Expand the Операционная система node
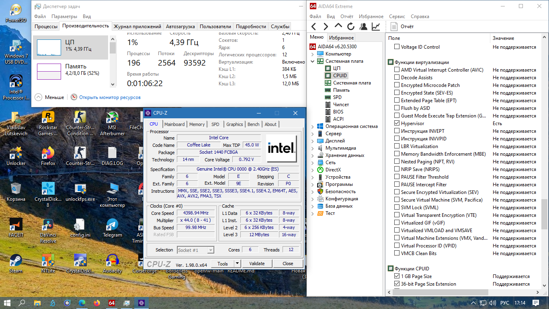This screenshot has height=309, width=549. 313,126
